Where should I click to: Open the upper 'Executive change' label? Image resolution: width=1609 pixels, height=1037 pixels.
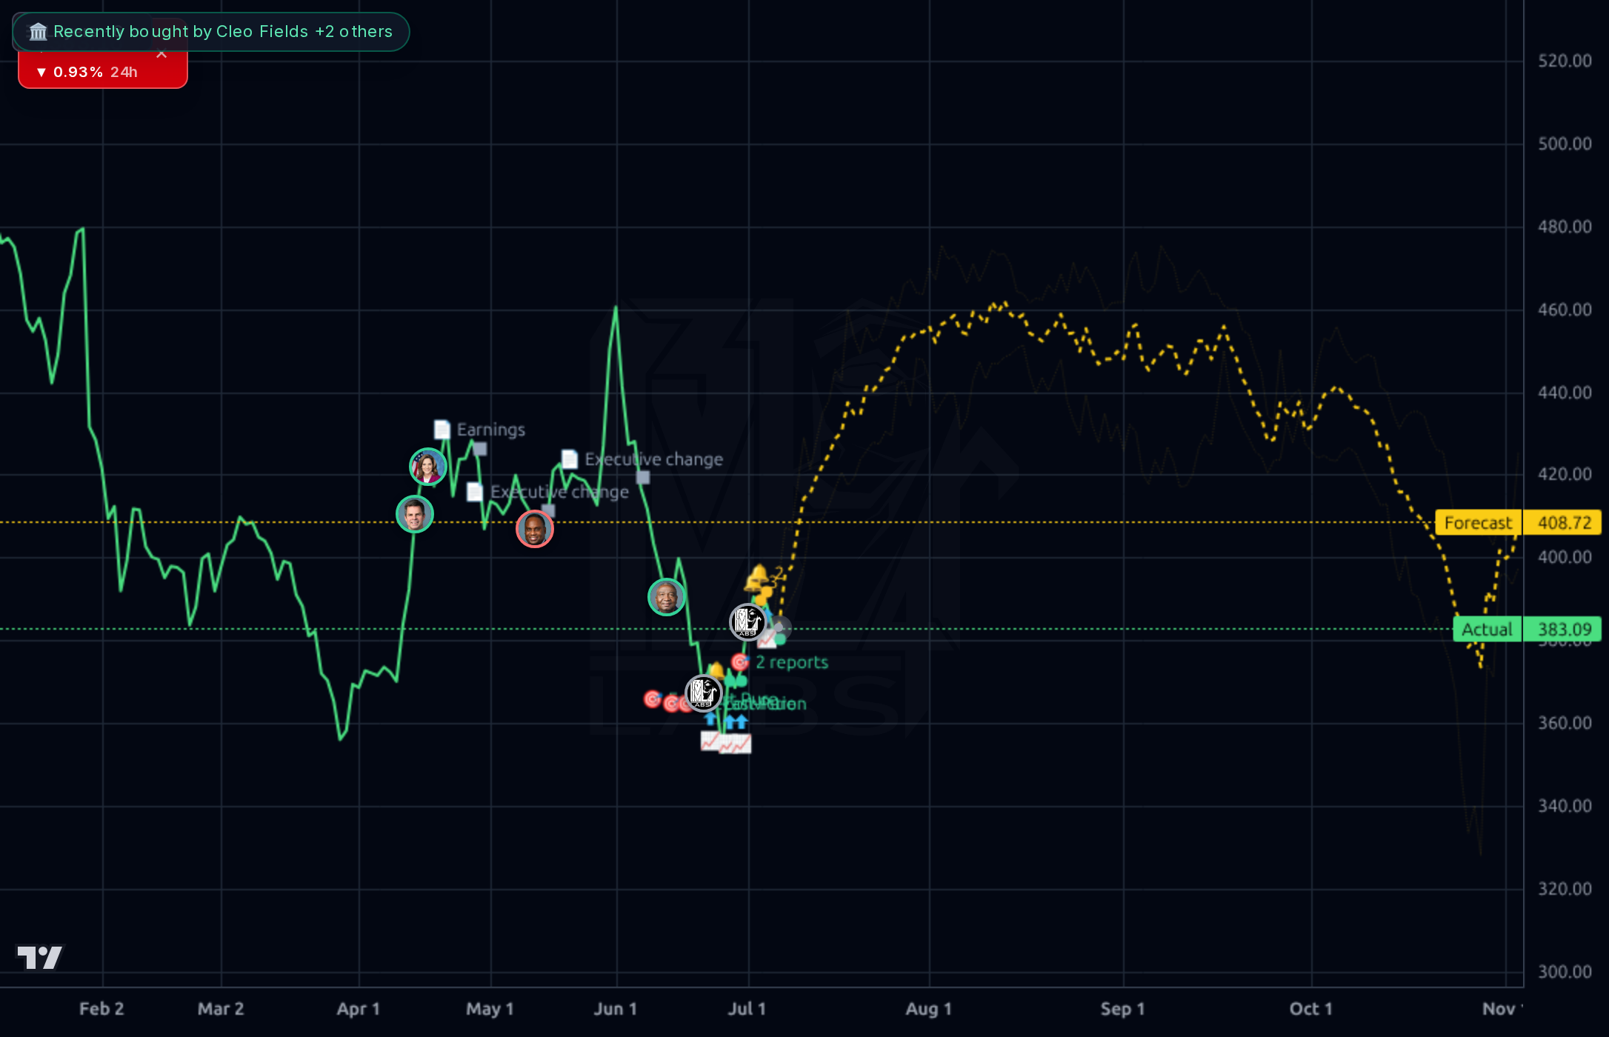[x=654, y=459]
